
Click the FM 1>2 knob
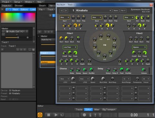[x=101, y=36]
